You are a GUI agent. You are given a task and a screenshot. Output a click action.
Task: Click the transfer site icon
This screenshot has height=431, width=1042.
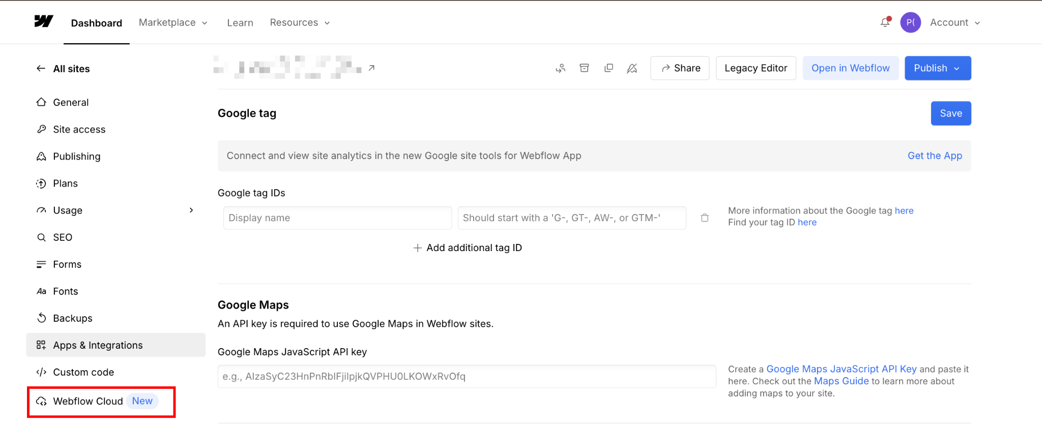pyautogui.click(x=560, y=68)
